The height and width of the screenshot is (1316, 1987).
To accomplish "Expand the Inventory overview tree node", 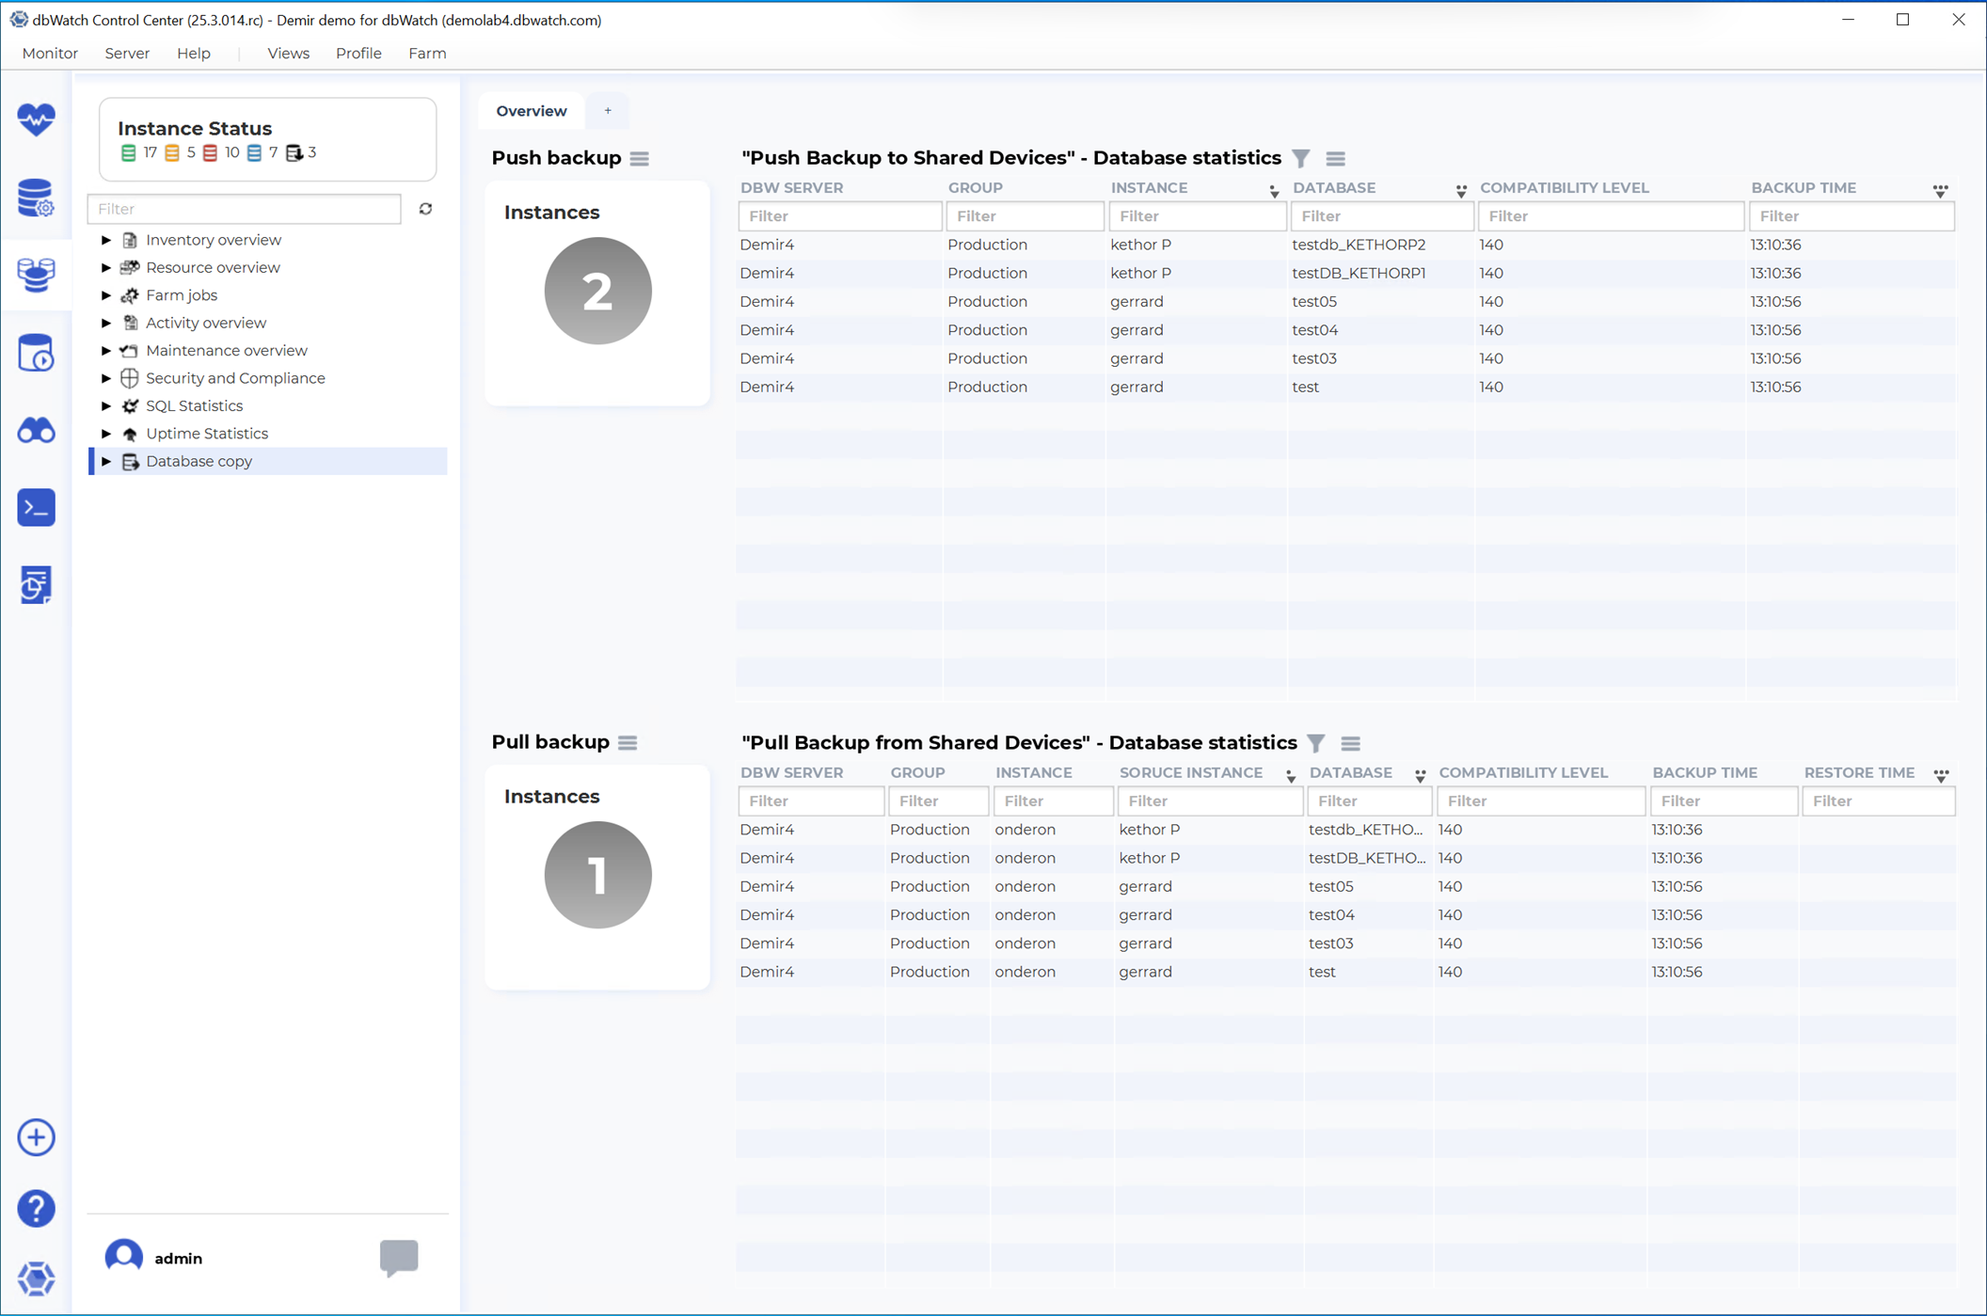I will click(106, 240).
